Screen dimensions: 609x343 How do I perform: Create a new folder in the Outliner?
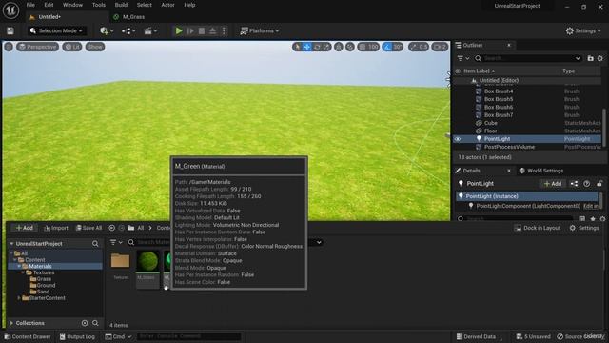590,58
